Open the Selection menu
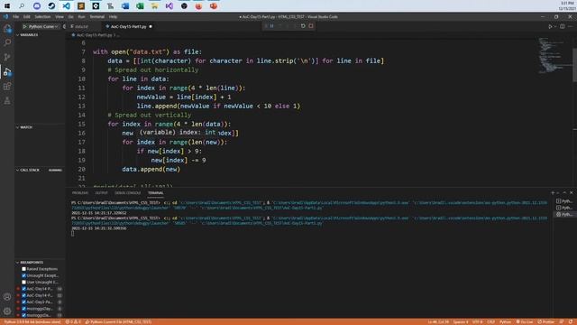 point(42,16)
